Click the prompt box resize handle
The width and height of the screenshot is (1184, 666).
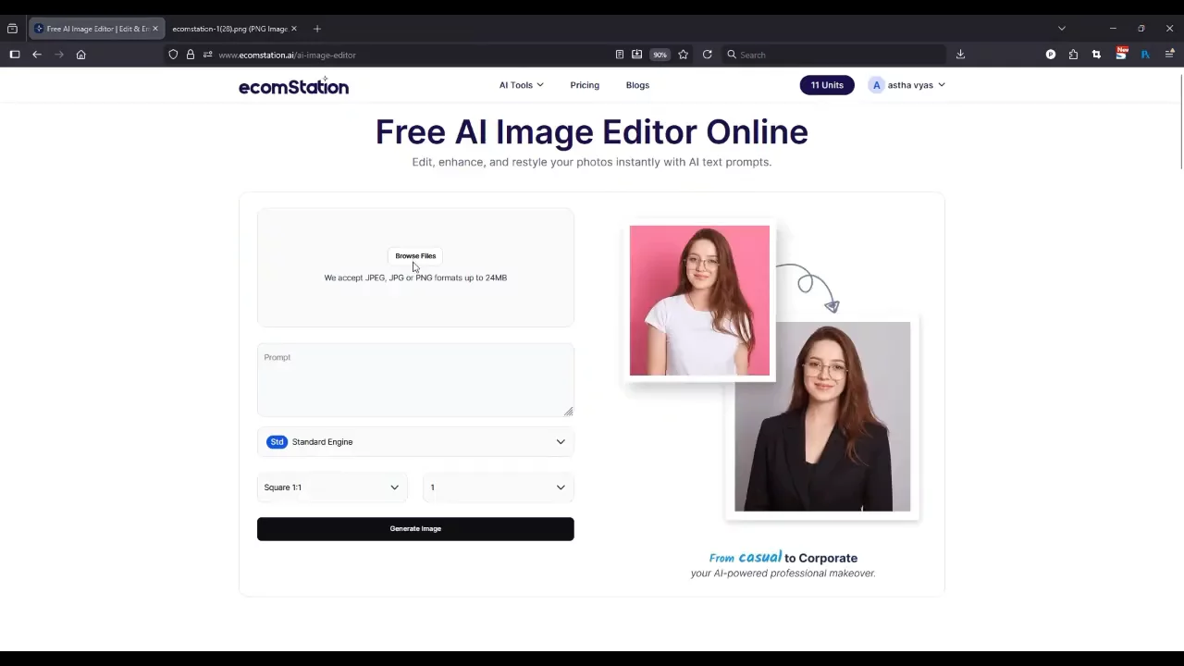(568, 412)
